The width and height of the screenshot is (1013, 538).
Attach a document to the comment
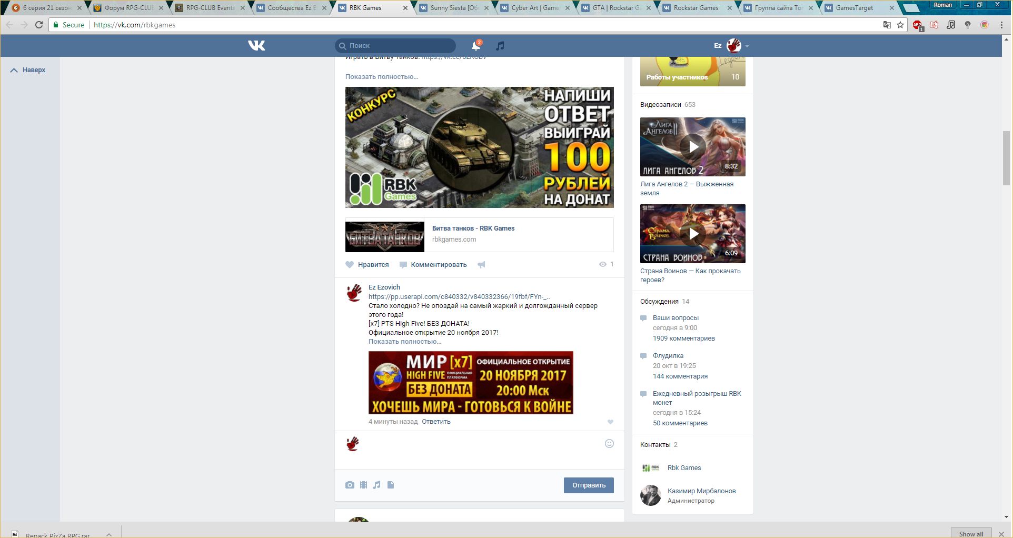[391, 485]
